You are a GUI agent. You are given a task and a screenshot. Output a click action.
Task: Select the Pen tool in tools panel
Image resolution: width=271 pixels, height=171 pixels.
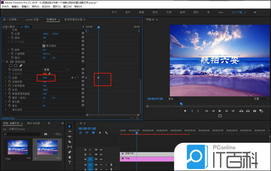[x=69, y=152]
